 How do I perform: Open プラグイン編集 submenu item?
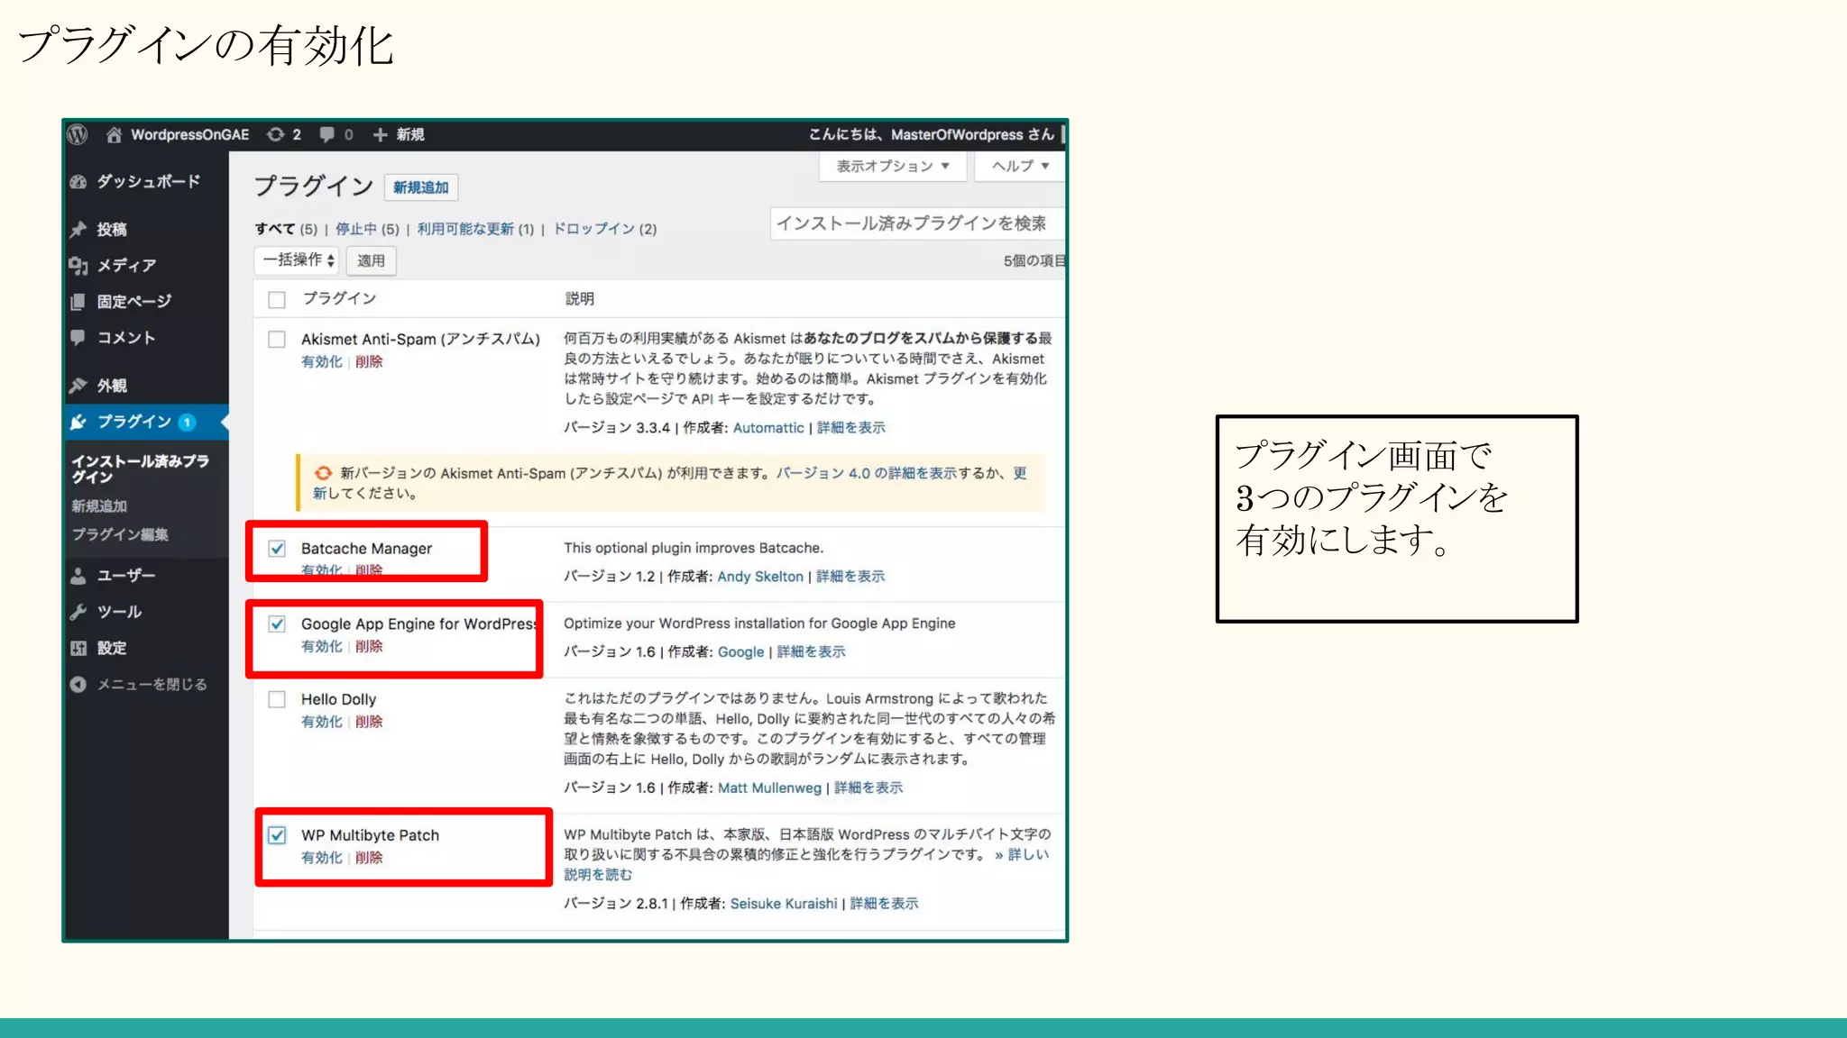[120, 534]
